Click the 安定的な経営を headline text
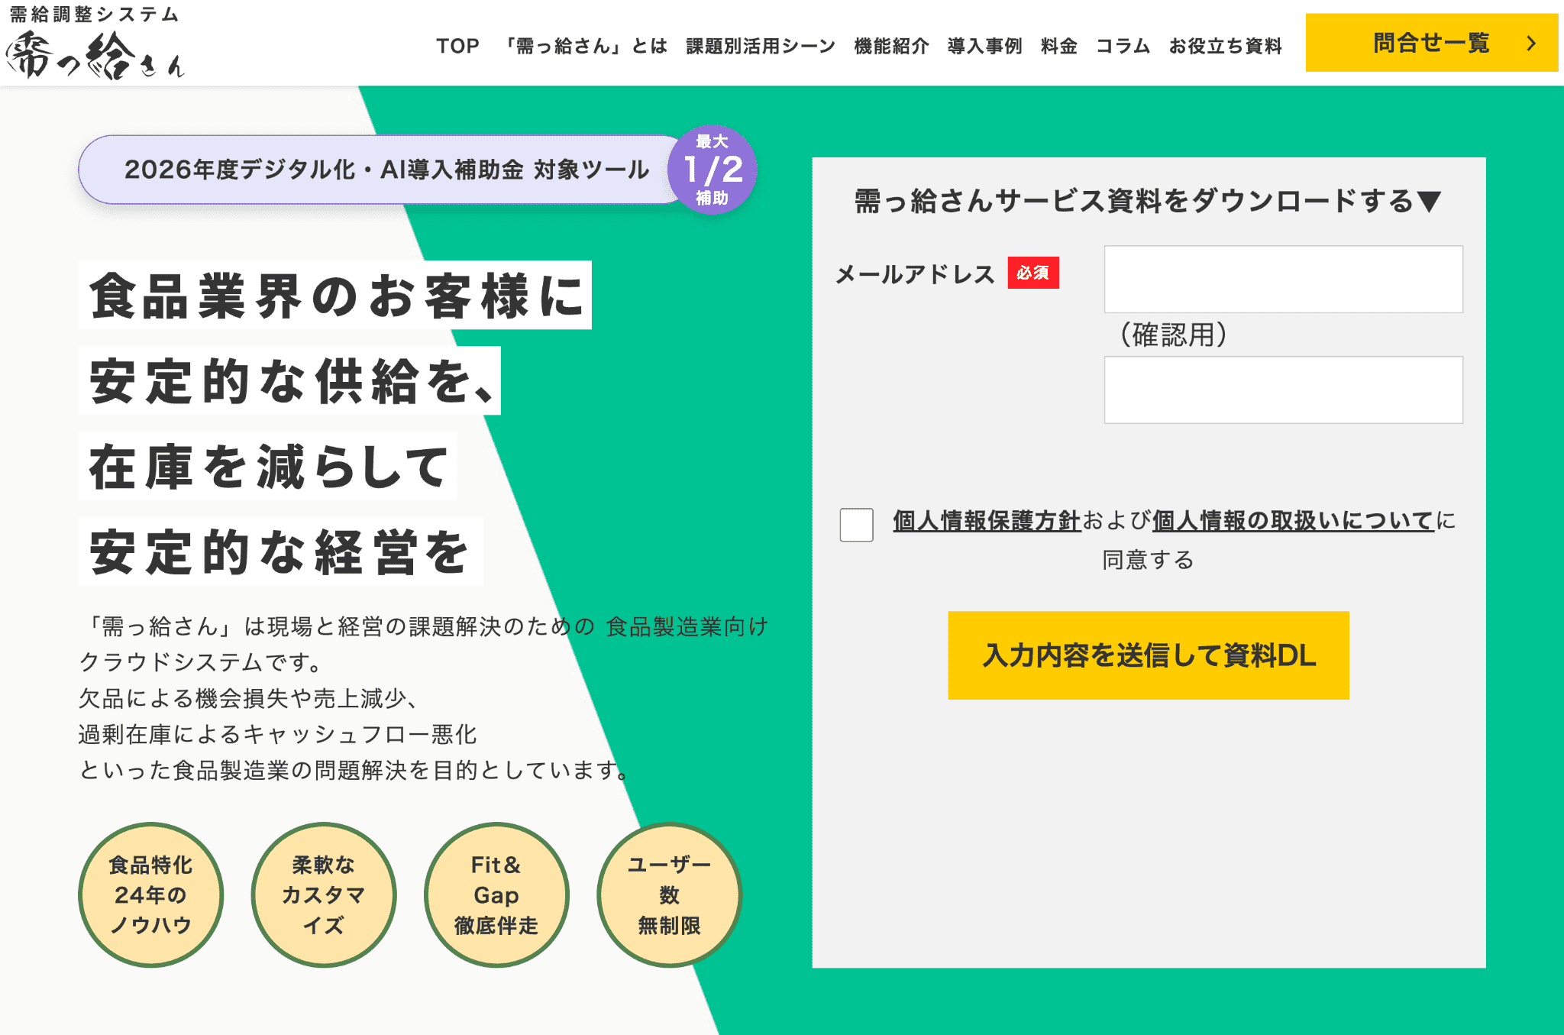The height and width of the screenshot is (1035, 1564). click(280, 551)
